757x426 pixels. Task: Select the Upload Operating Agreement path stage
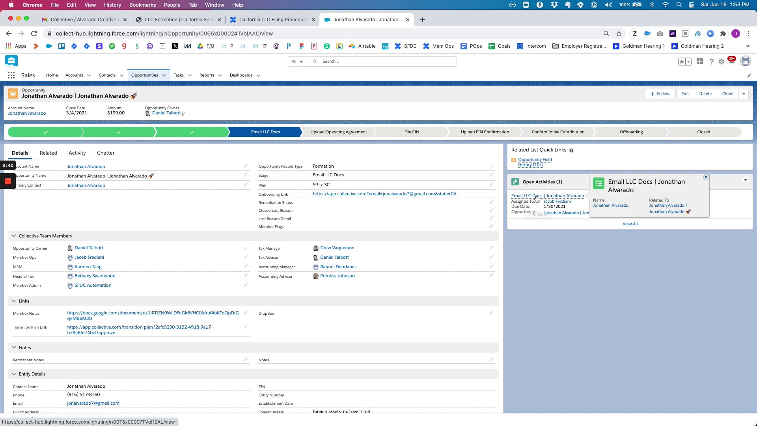coord(338,132)
